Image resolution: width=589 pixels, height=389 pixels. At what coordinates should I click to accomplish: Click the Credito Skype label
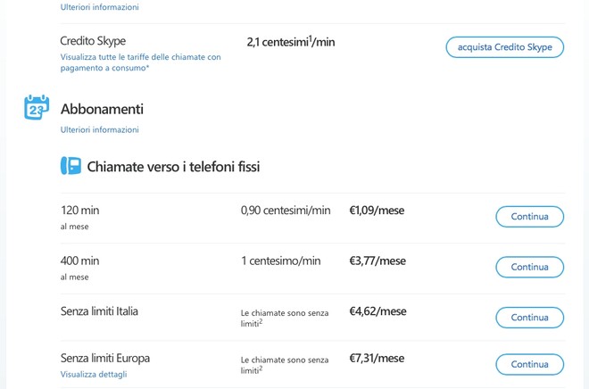click(x=93, y=41)
